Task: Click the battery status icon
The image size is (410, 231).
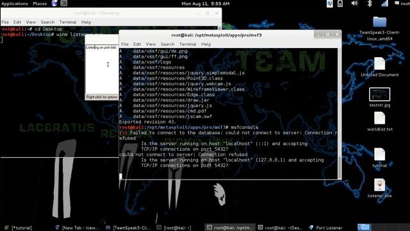Action: (x=340, y=3)
